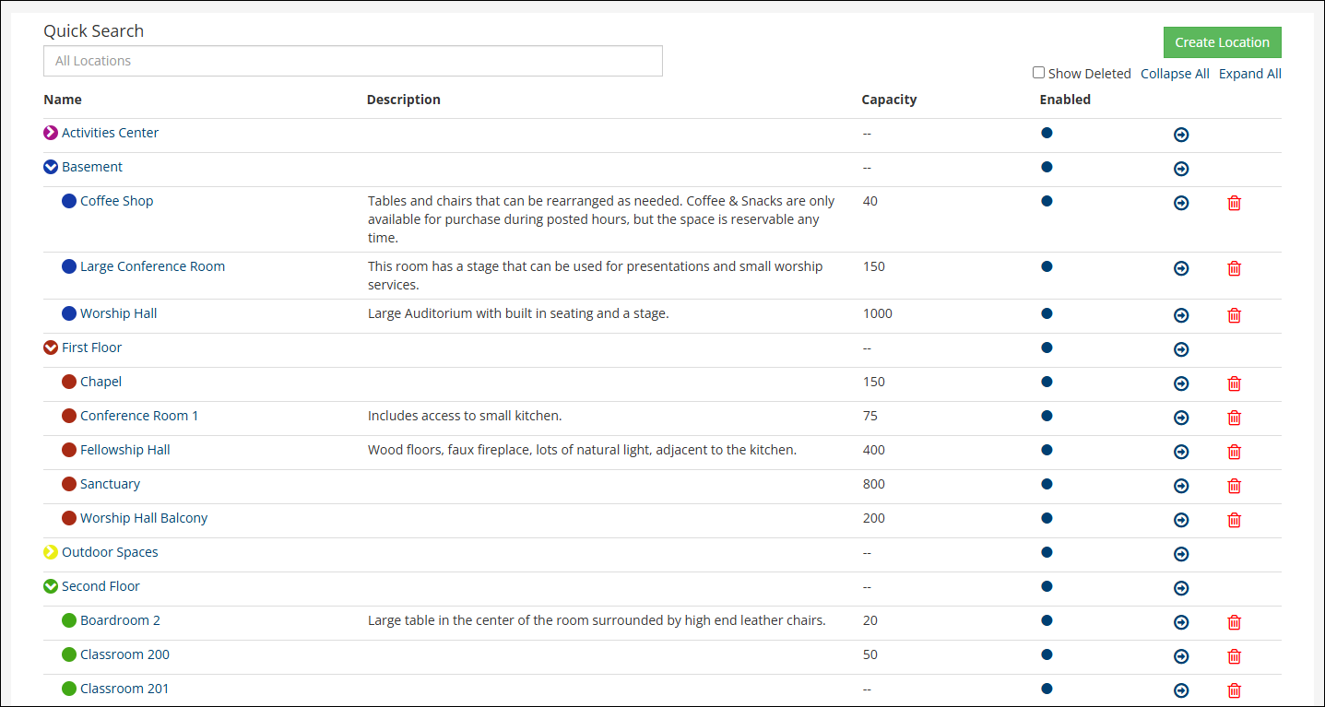Focus the Quick Search input field
The image size is (1325, 707).
pyautogui.click(x=352, y=61)
